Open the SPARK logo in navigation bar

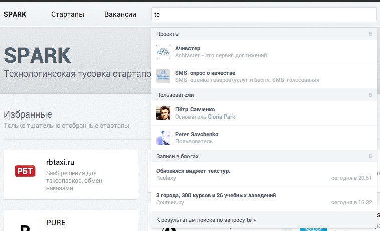(15, 14)
